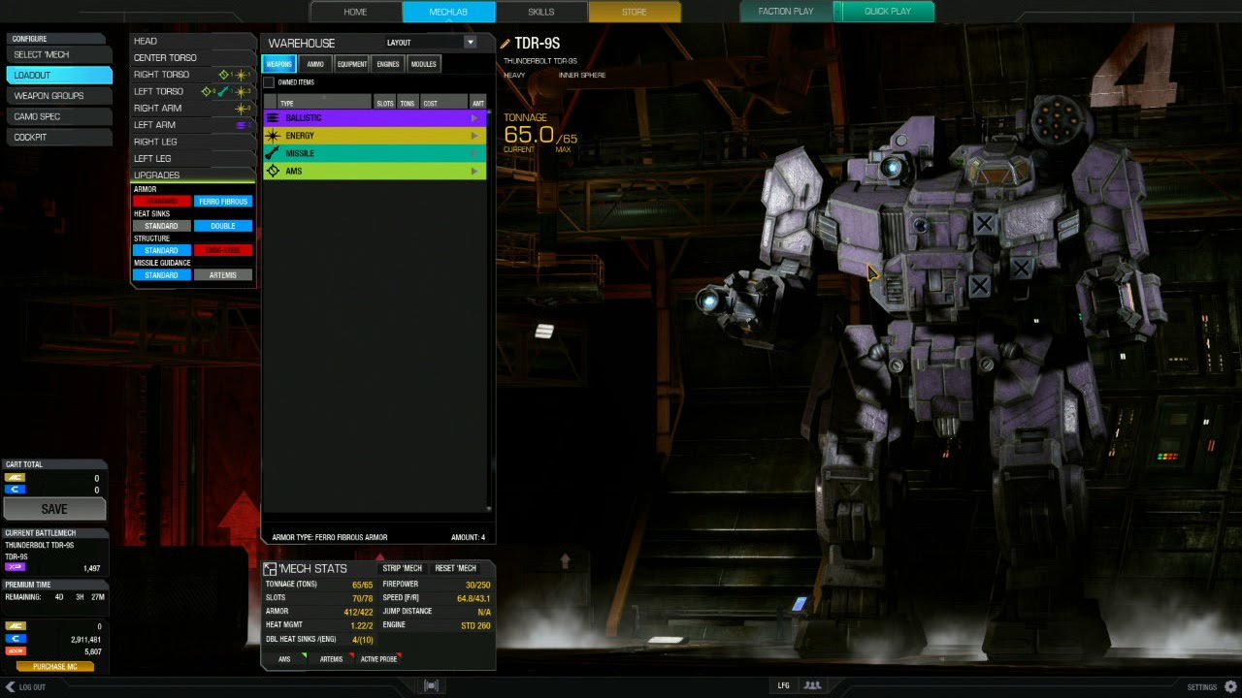
Task: Click the Right Arm energy hardpoint icon
Action: click(x=241, y=109)
